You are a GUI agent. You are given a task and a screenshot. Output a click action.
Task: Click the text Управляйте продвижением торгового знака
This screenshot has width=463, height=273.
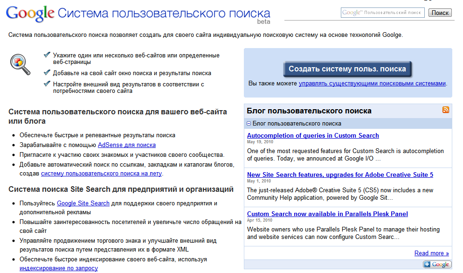[118, 245]
